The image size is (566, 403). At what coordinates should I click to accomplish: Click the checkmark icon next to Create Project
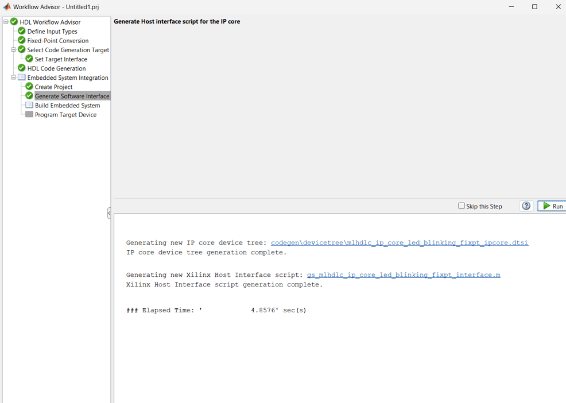click(28, 87)
